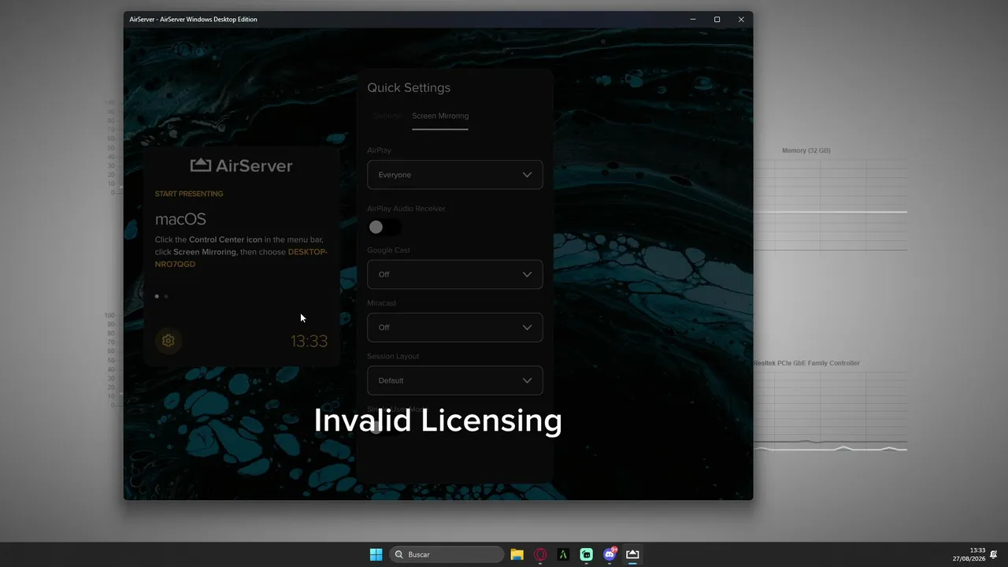
Task: Open Windows Start menu
Action: [376, 554]
